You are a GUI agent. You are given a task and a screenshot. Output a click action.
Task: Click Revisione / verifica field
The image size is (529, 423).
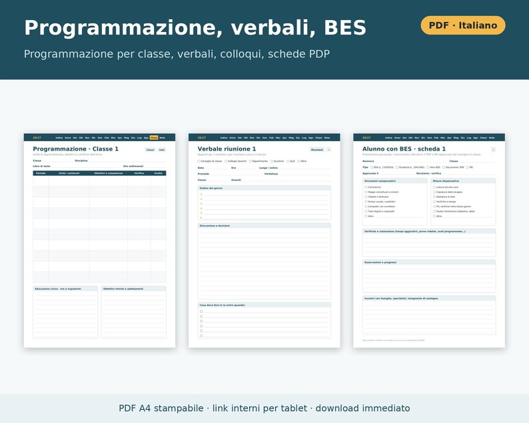(456, 173)
